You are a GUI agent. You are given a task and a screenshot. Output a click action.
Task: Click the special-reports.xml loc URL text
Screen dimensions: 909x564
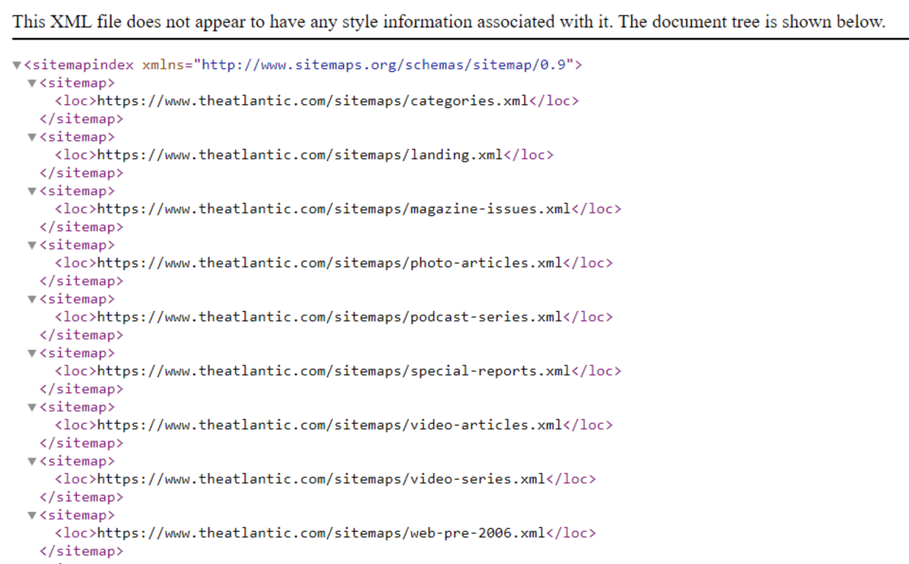pos(334,371)
